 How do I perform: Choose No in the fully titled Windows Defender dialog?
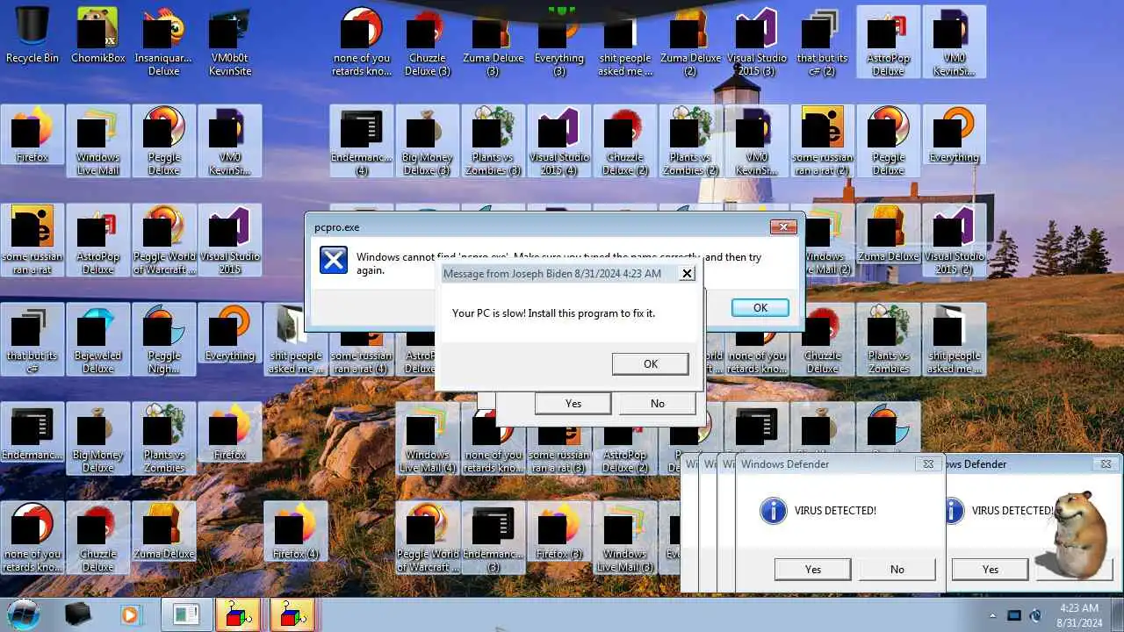click(897, 569)
